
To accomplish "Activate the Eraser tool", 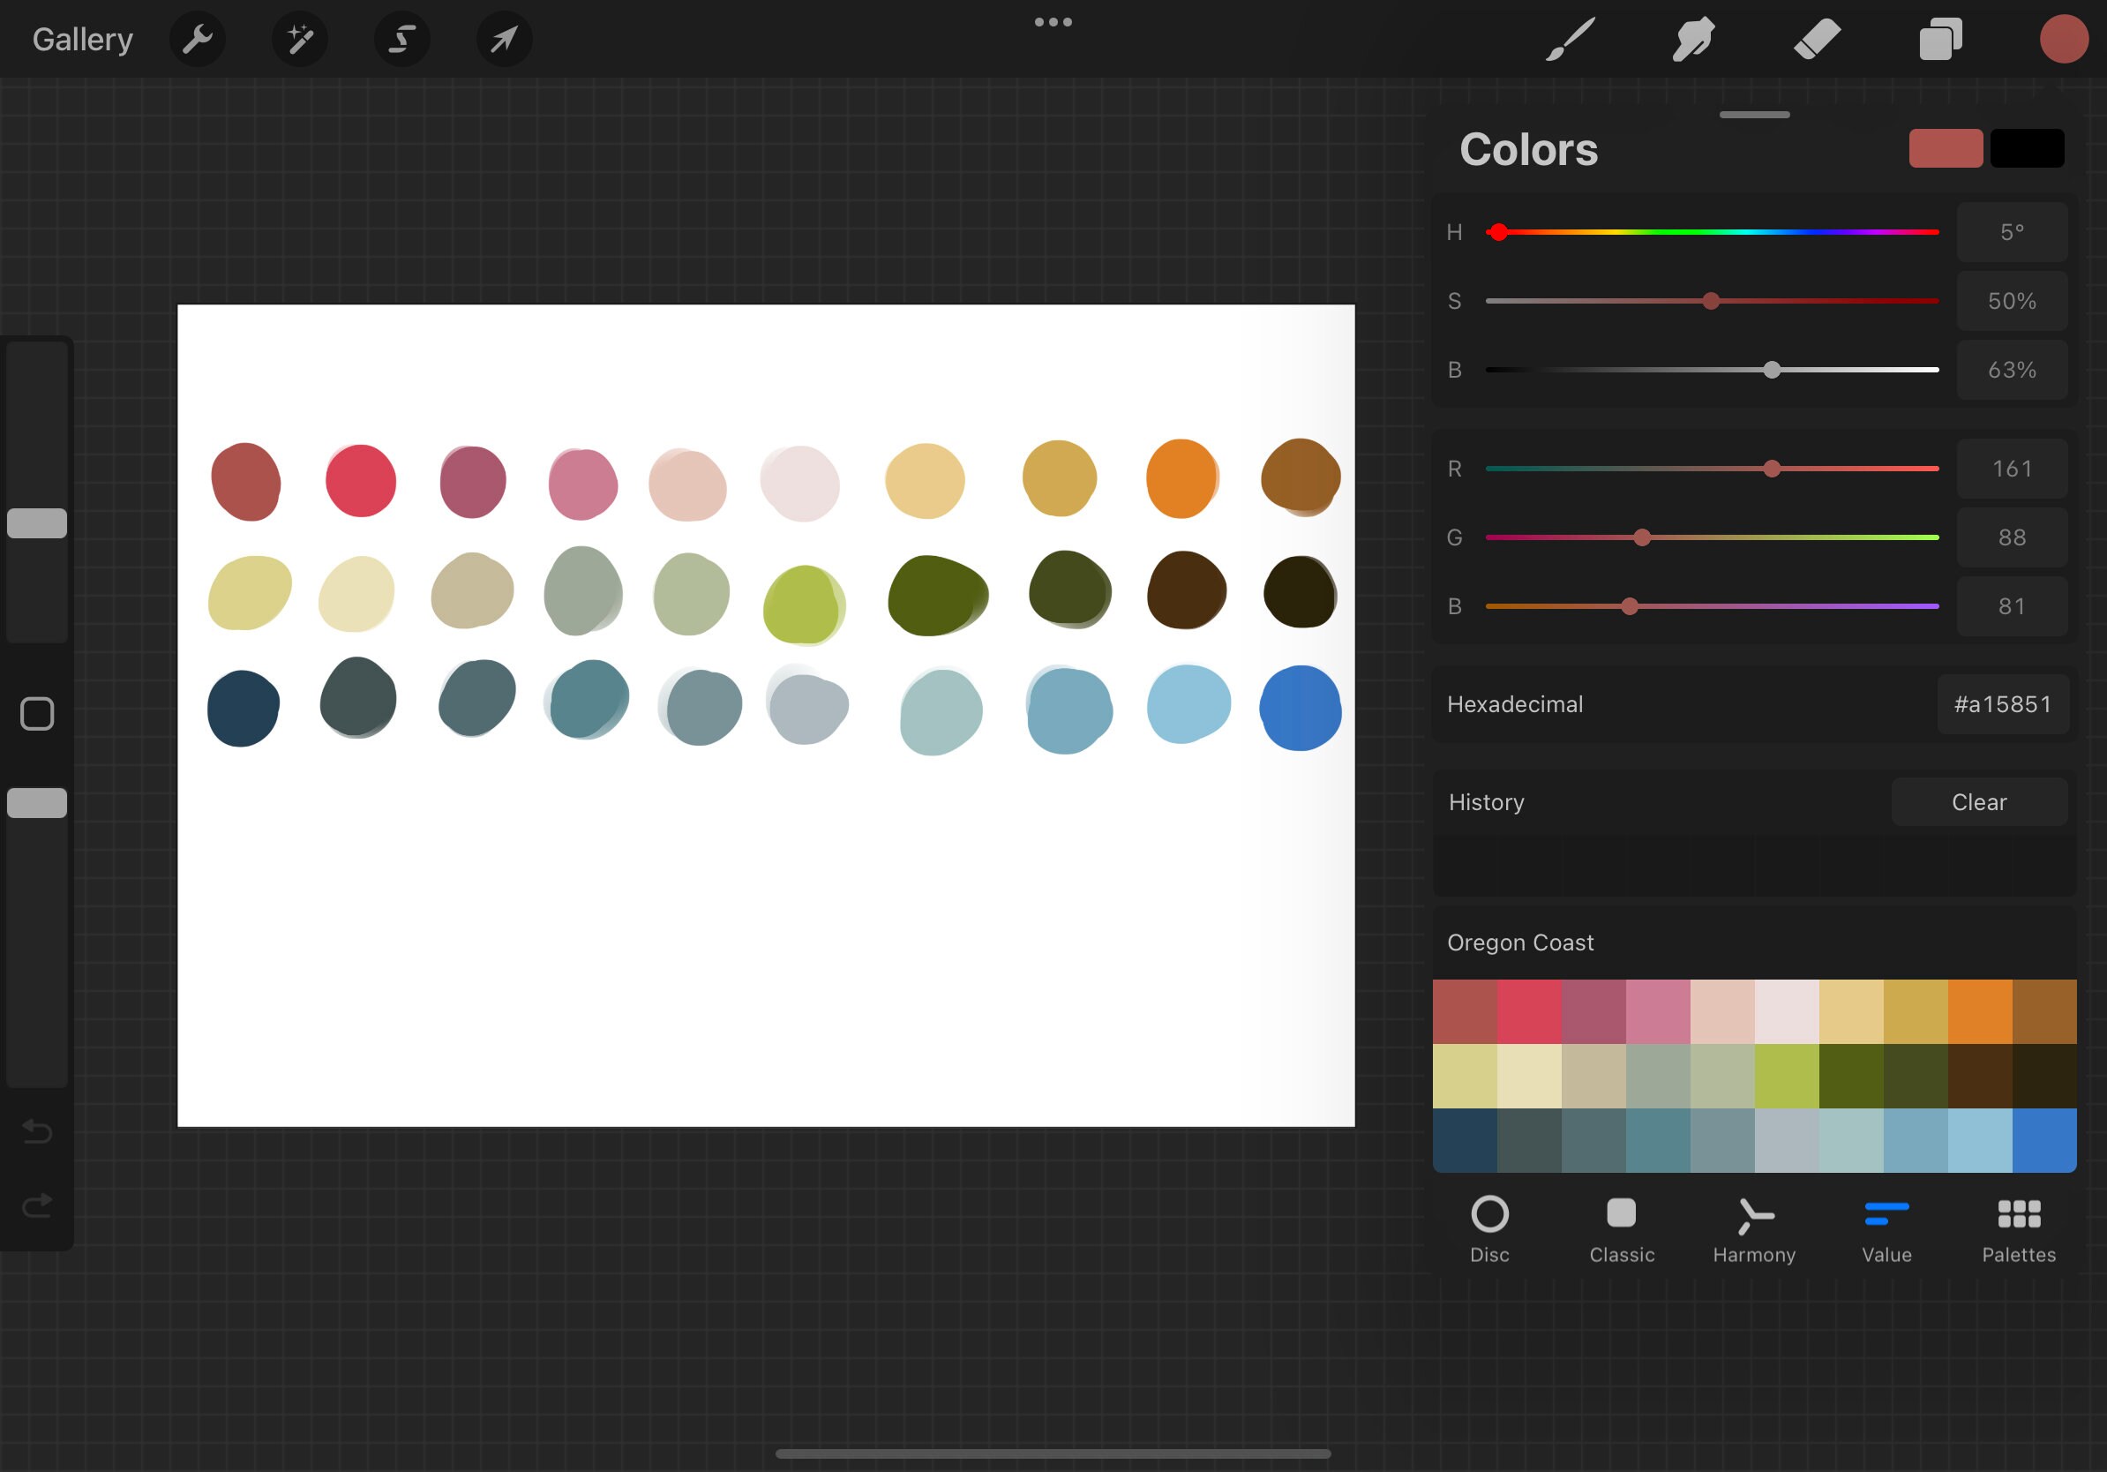I will click(1817, 39).
